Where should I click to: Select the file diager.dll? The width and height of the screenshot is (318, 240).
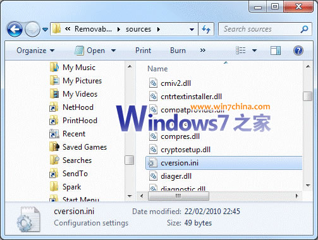pyautogui.click(x=176, y=176)
